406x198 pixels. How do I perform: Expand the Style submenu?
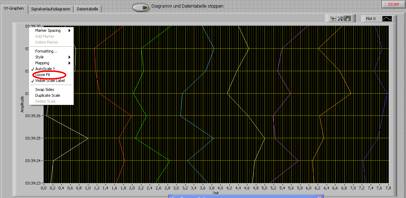click(51, 57)
